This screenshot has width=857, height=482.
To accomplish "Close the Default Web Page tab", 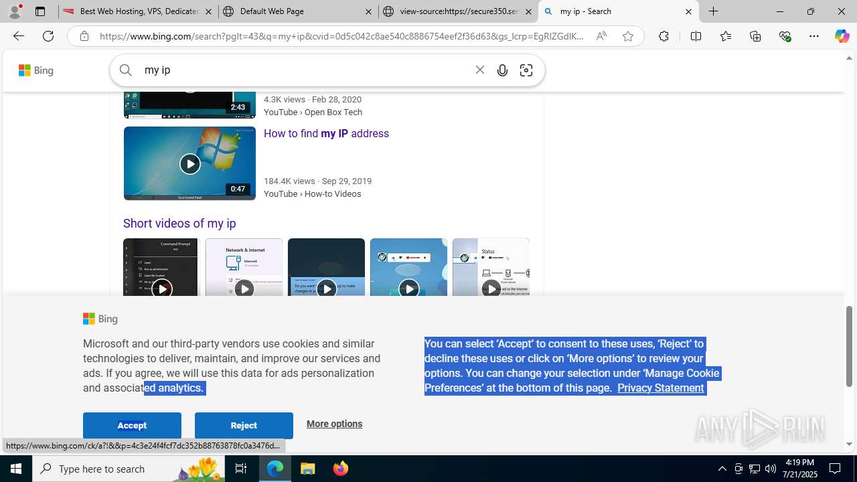I will [368, 11].
